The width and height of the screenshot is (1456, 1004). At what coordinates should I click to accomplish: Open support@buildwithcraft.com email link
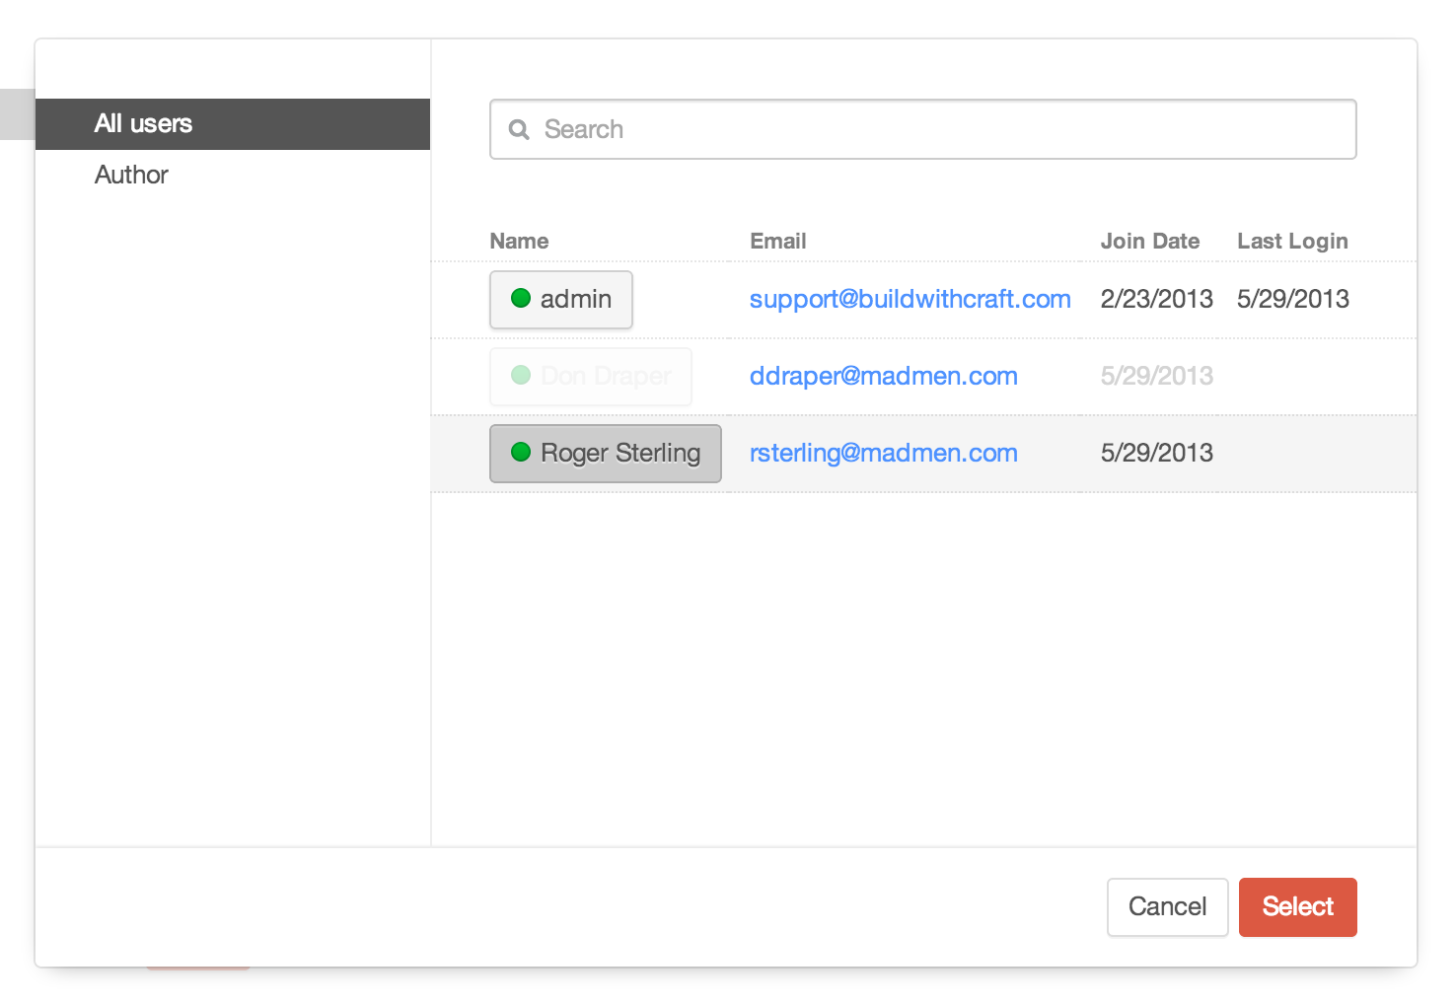(x=910, y=299)
